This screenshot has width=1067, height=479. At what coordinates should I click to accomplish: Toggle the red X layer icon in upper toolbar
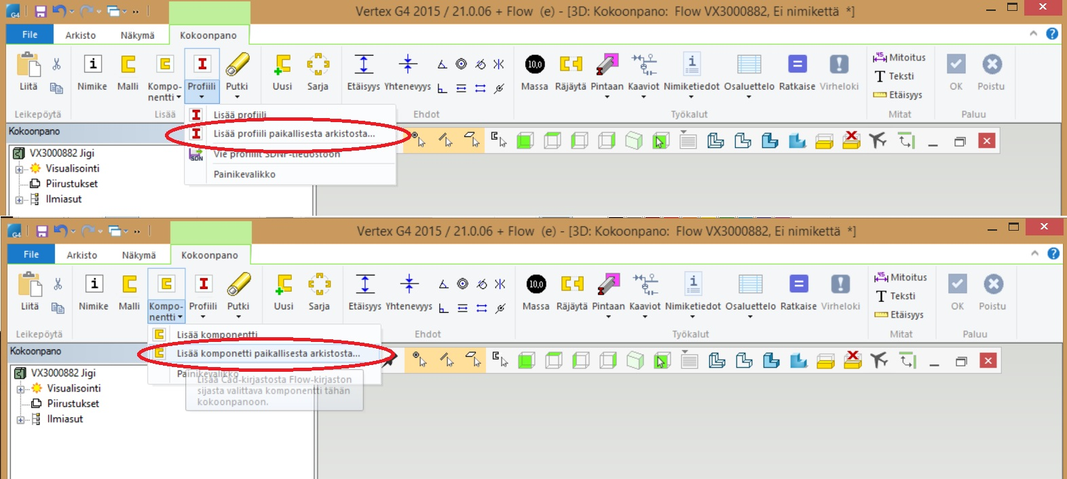[851, 140]
